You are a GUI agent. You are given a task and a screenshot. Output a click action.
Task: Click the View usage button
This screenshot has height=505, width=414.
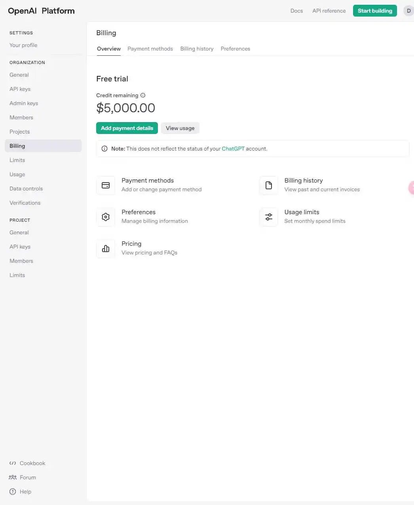(180, 128)
